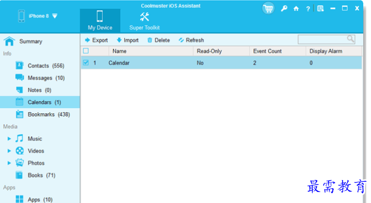Tick the select-all header checkbox
Viewport: 371px width, 203px height.
tap(86, 51)
